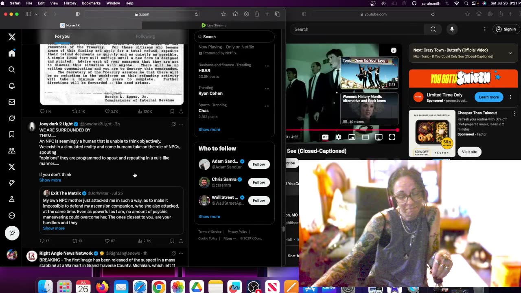The height and width of the screenshot is (293, 521).
Task: Share the Joey dark 2 Light post
Action: pos(181,241)
